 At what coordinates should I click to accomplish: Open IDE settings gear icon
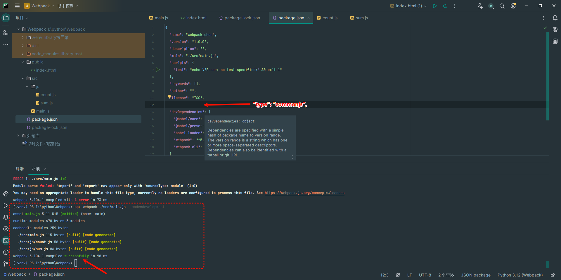(513, 6)
